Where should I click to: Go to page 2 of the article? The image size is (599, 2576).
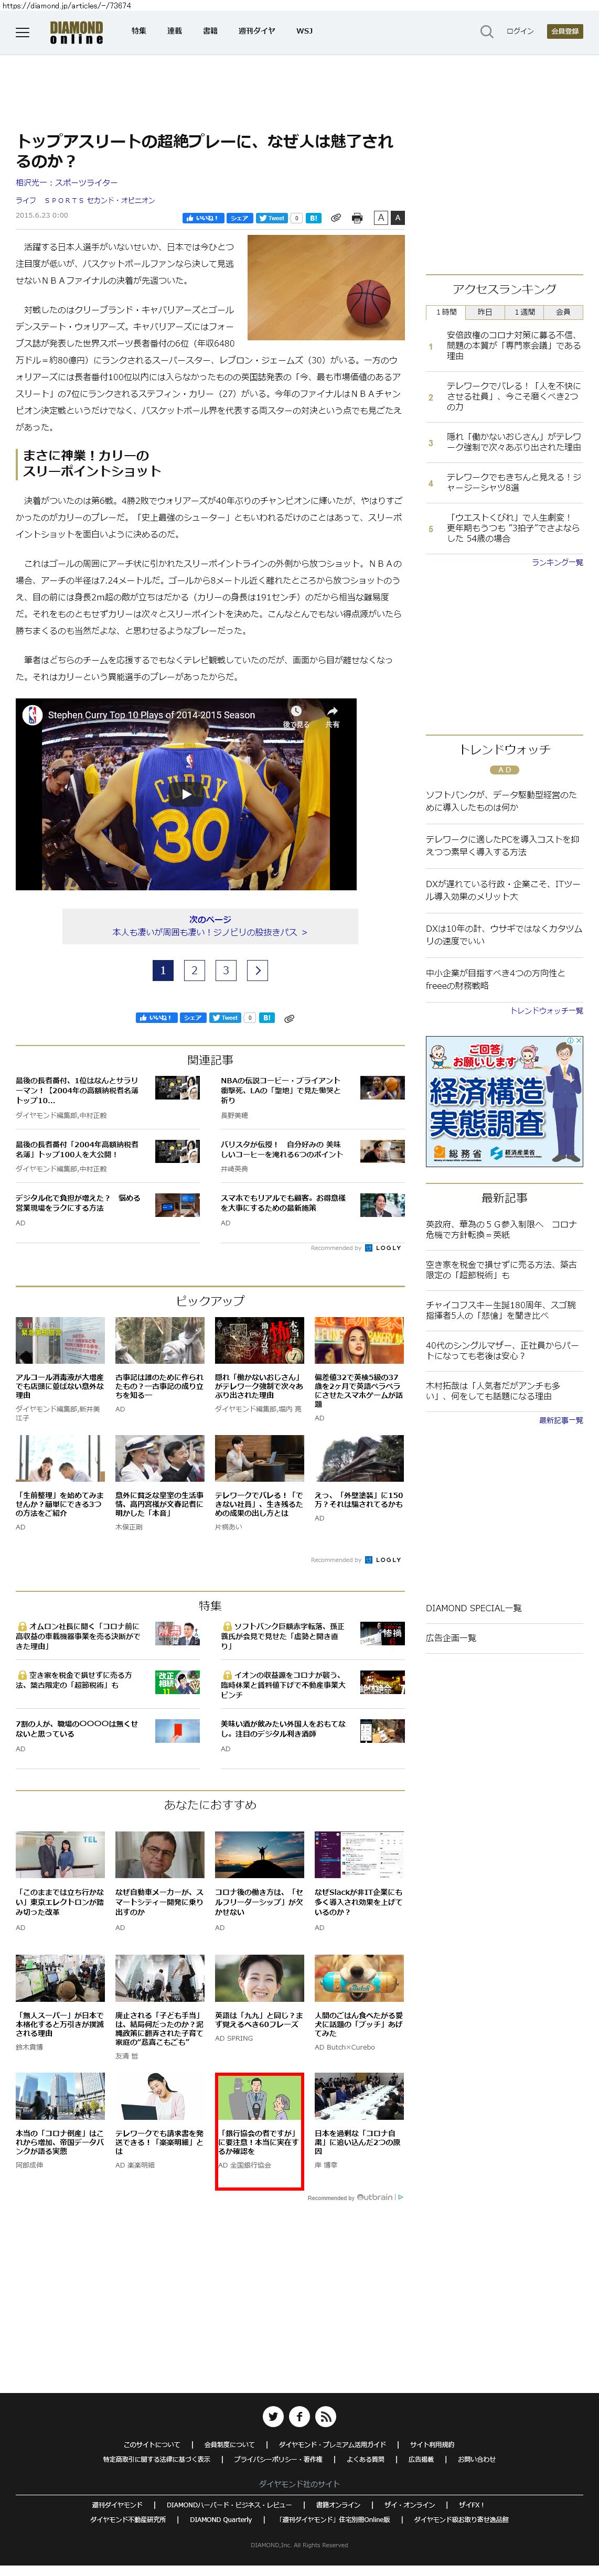tap(194, 970)
